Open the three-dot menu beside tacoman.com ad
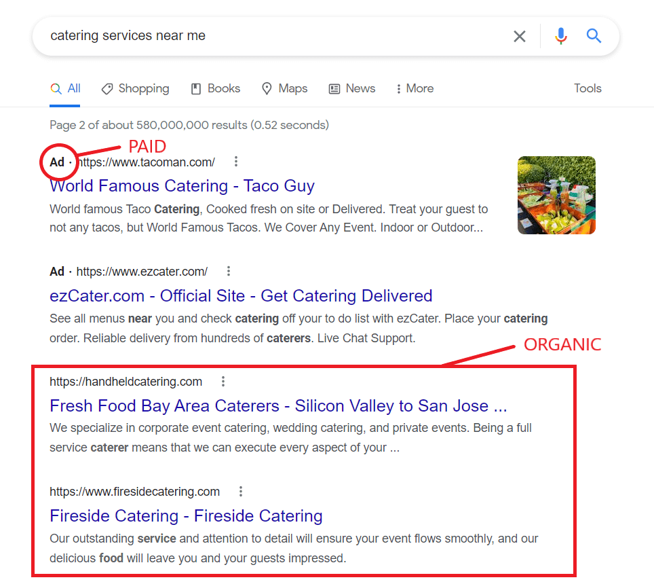This screenshot has width=654, height=582. coord(235,162)
